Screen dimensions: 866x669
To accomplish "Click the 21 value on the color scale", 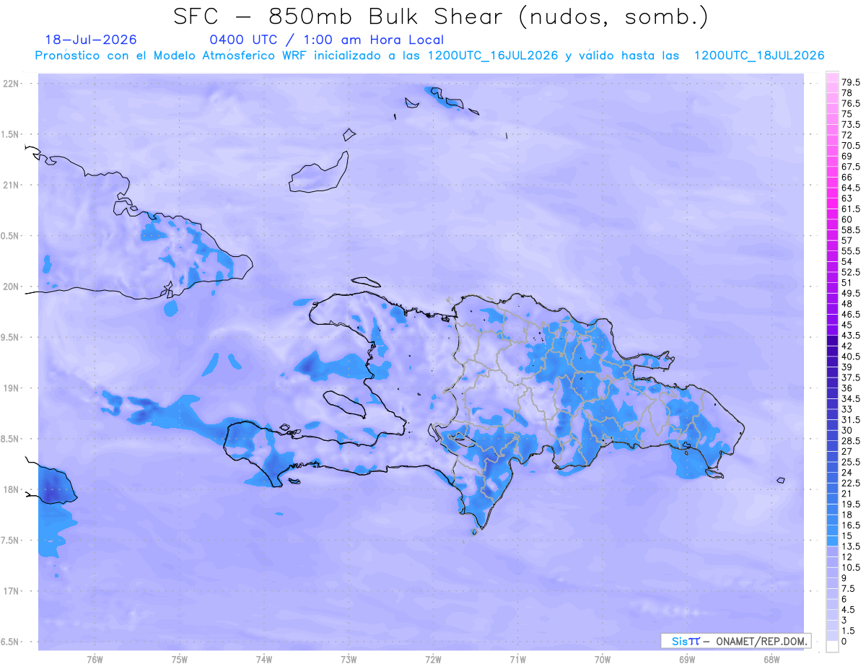I will [847, 494].
